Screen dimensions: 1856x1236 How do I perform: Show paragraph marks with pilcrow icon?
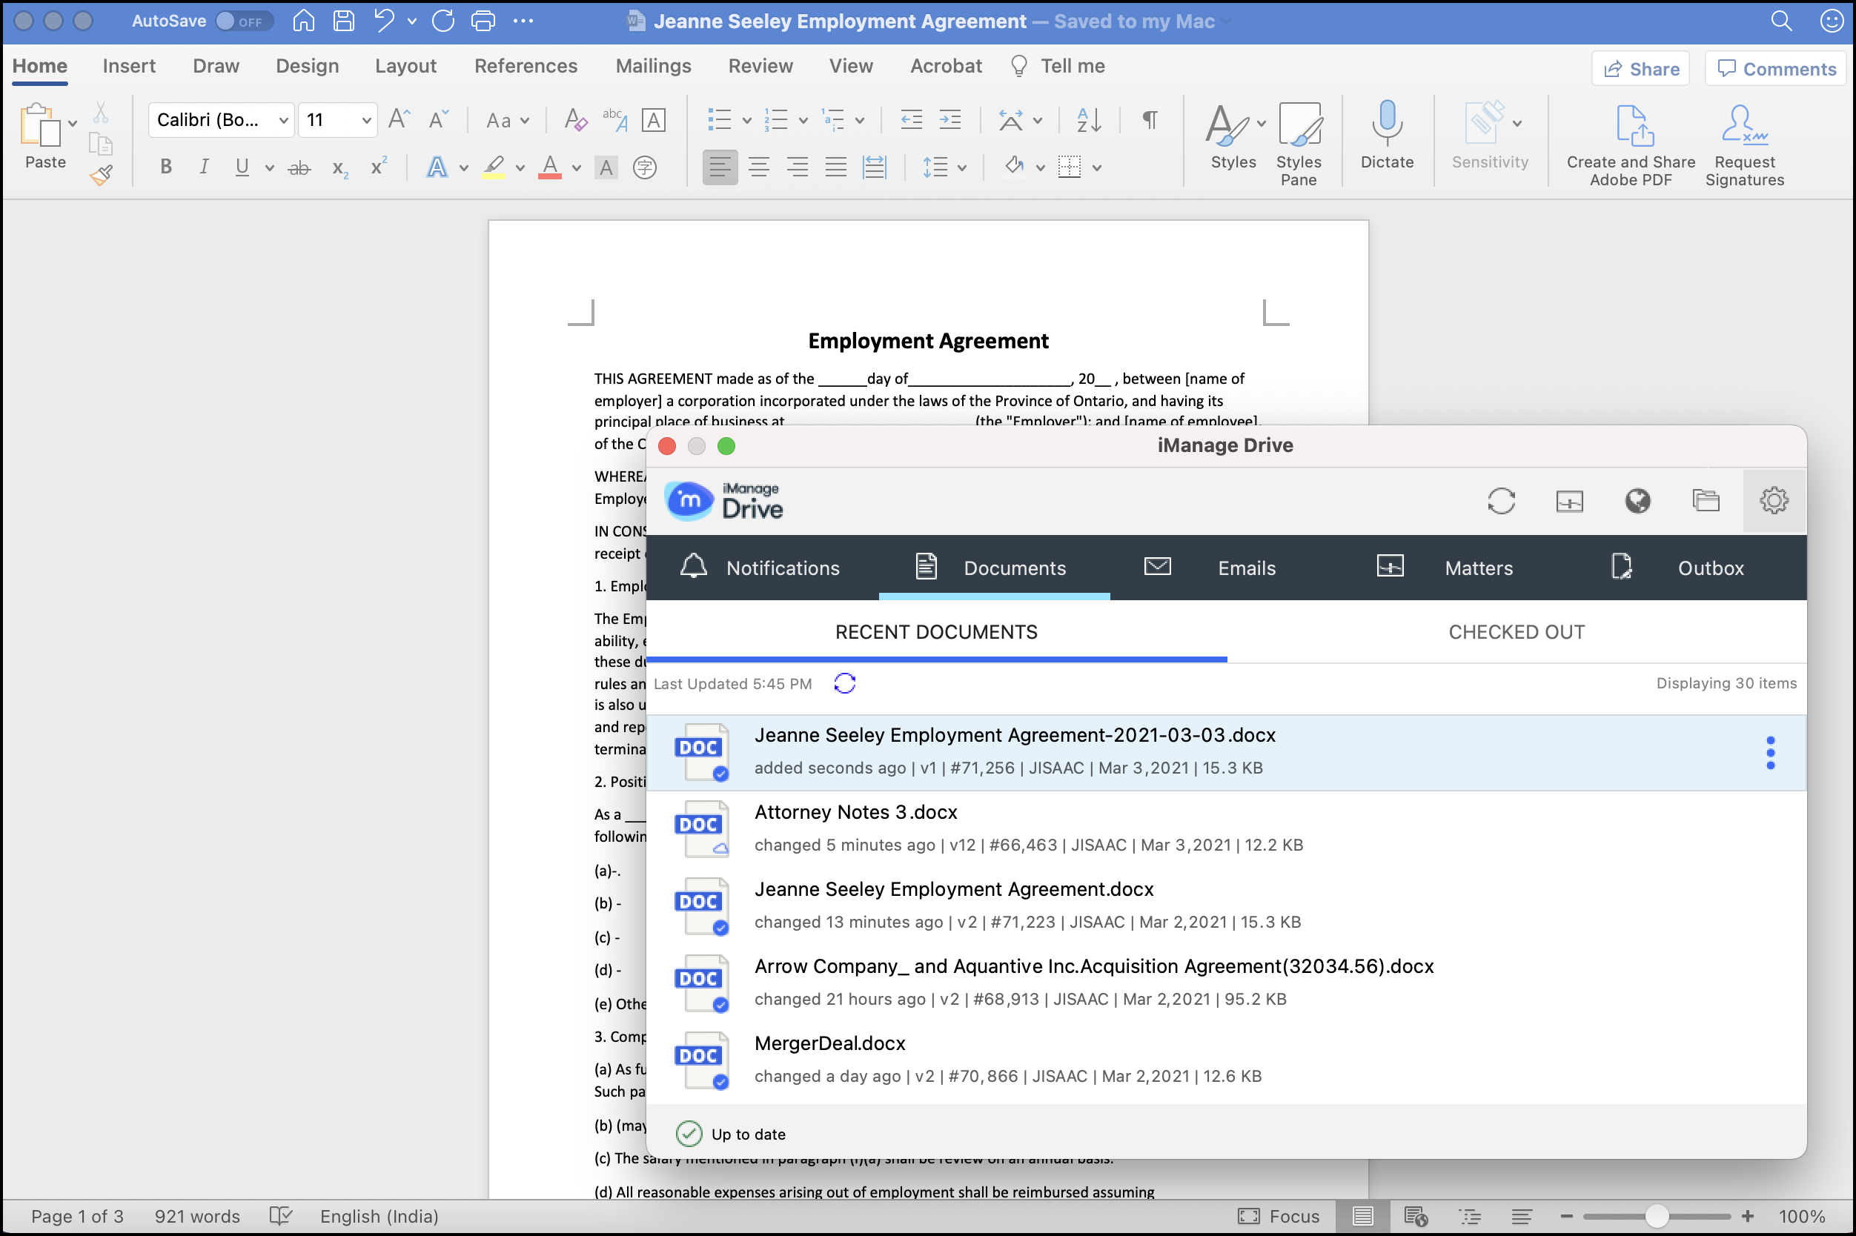(x=1150, y=120)
